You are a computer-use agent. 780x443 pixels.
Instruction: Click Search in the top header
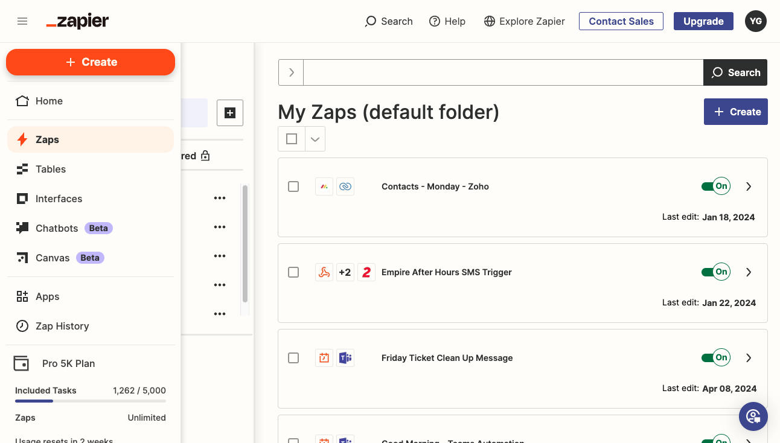click(x=389, y=21)
